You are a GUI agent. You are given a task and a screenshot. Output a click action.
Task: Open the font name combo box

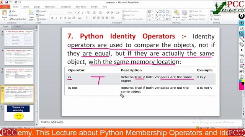[60, 13]
